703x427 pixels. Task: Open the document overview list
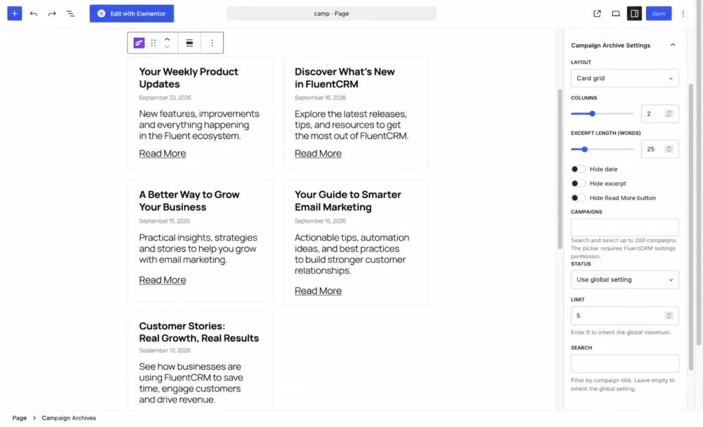coord(71,14)
